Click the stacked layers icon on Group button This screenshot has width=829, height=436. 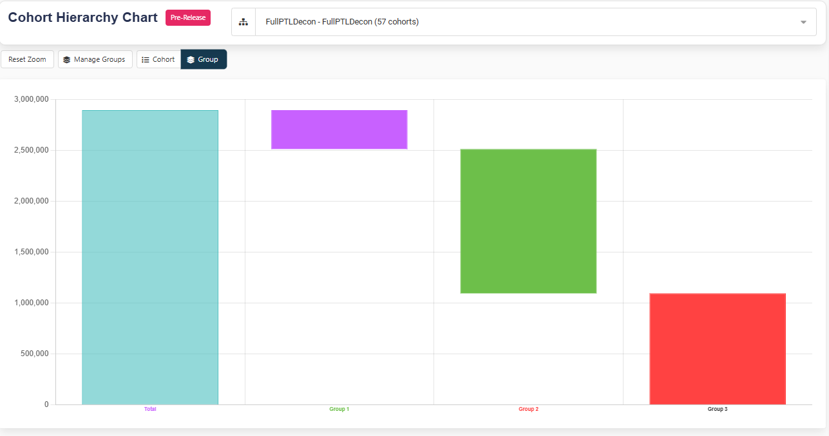pos(191,59)
